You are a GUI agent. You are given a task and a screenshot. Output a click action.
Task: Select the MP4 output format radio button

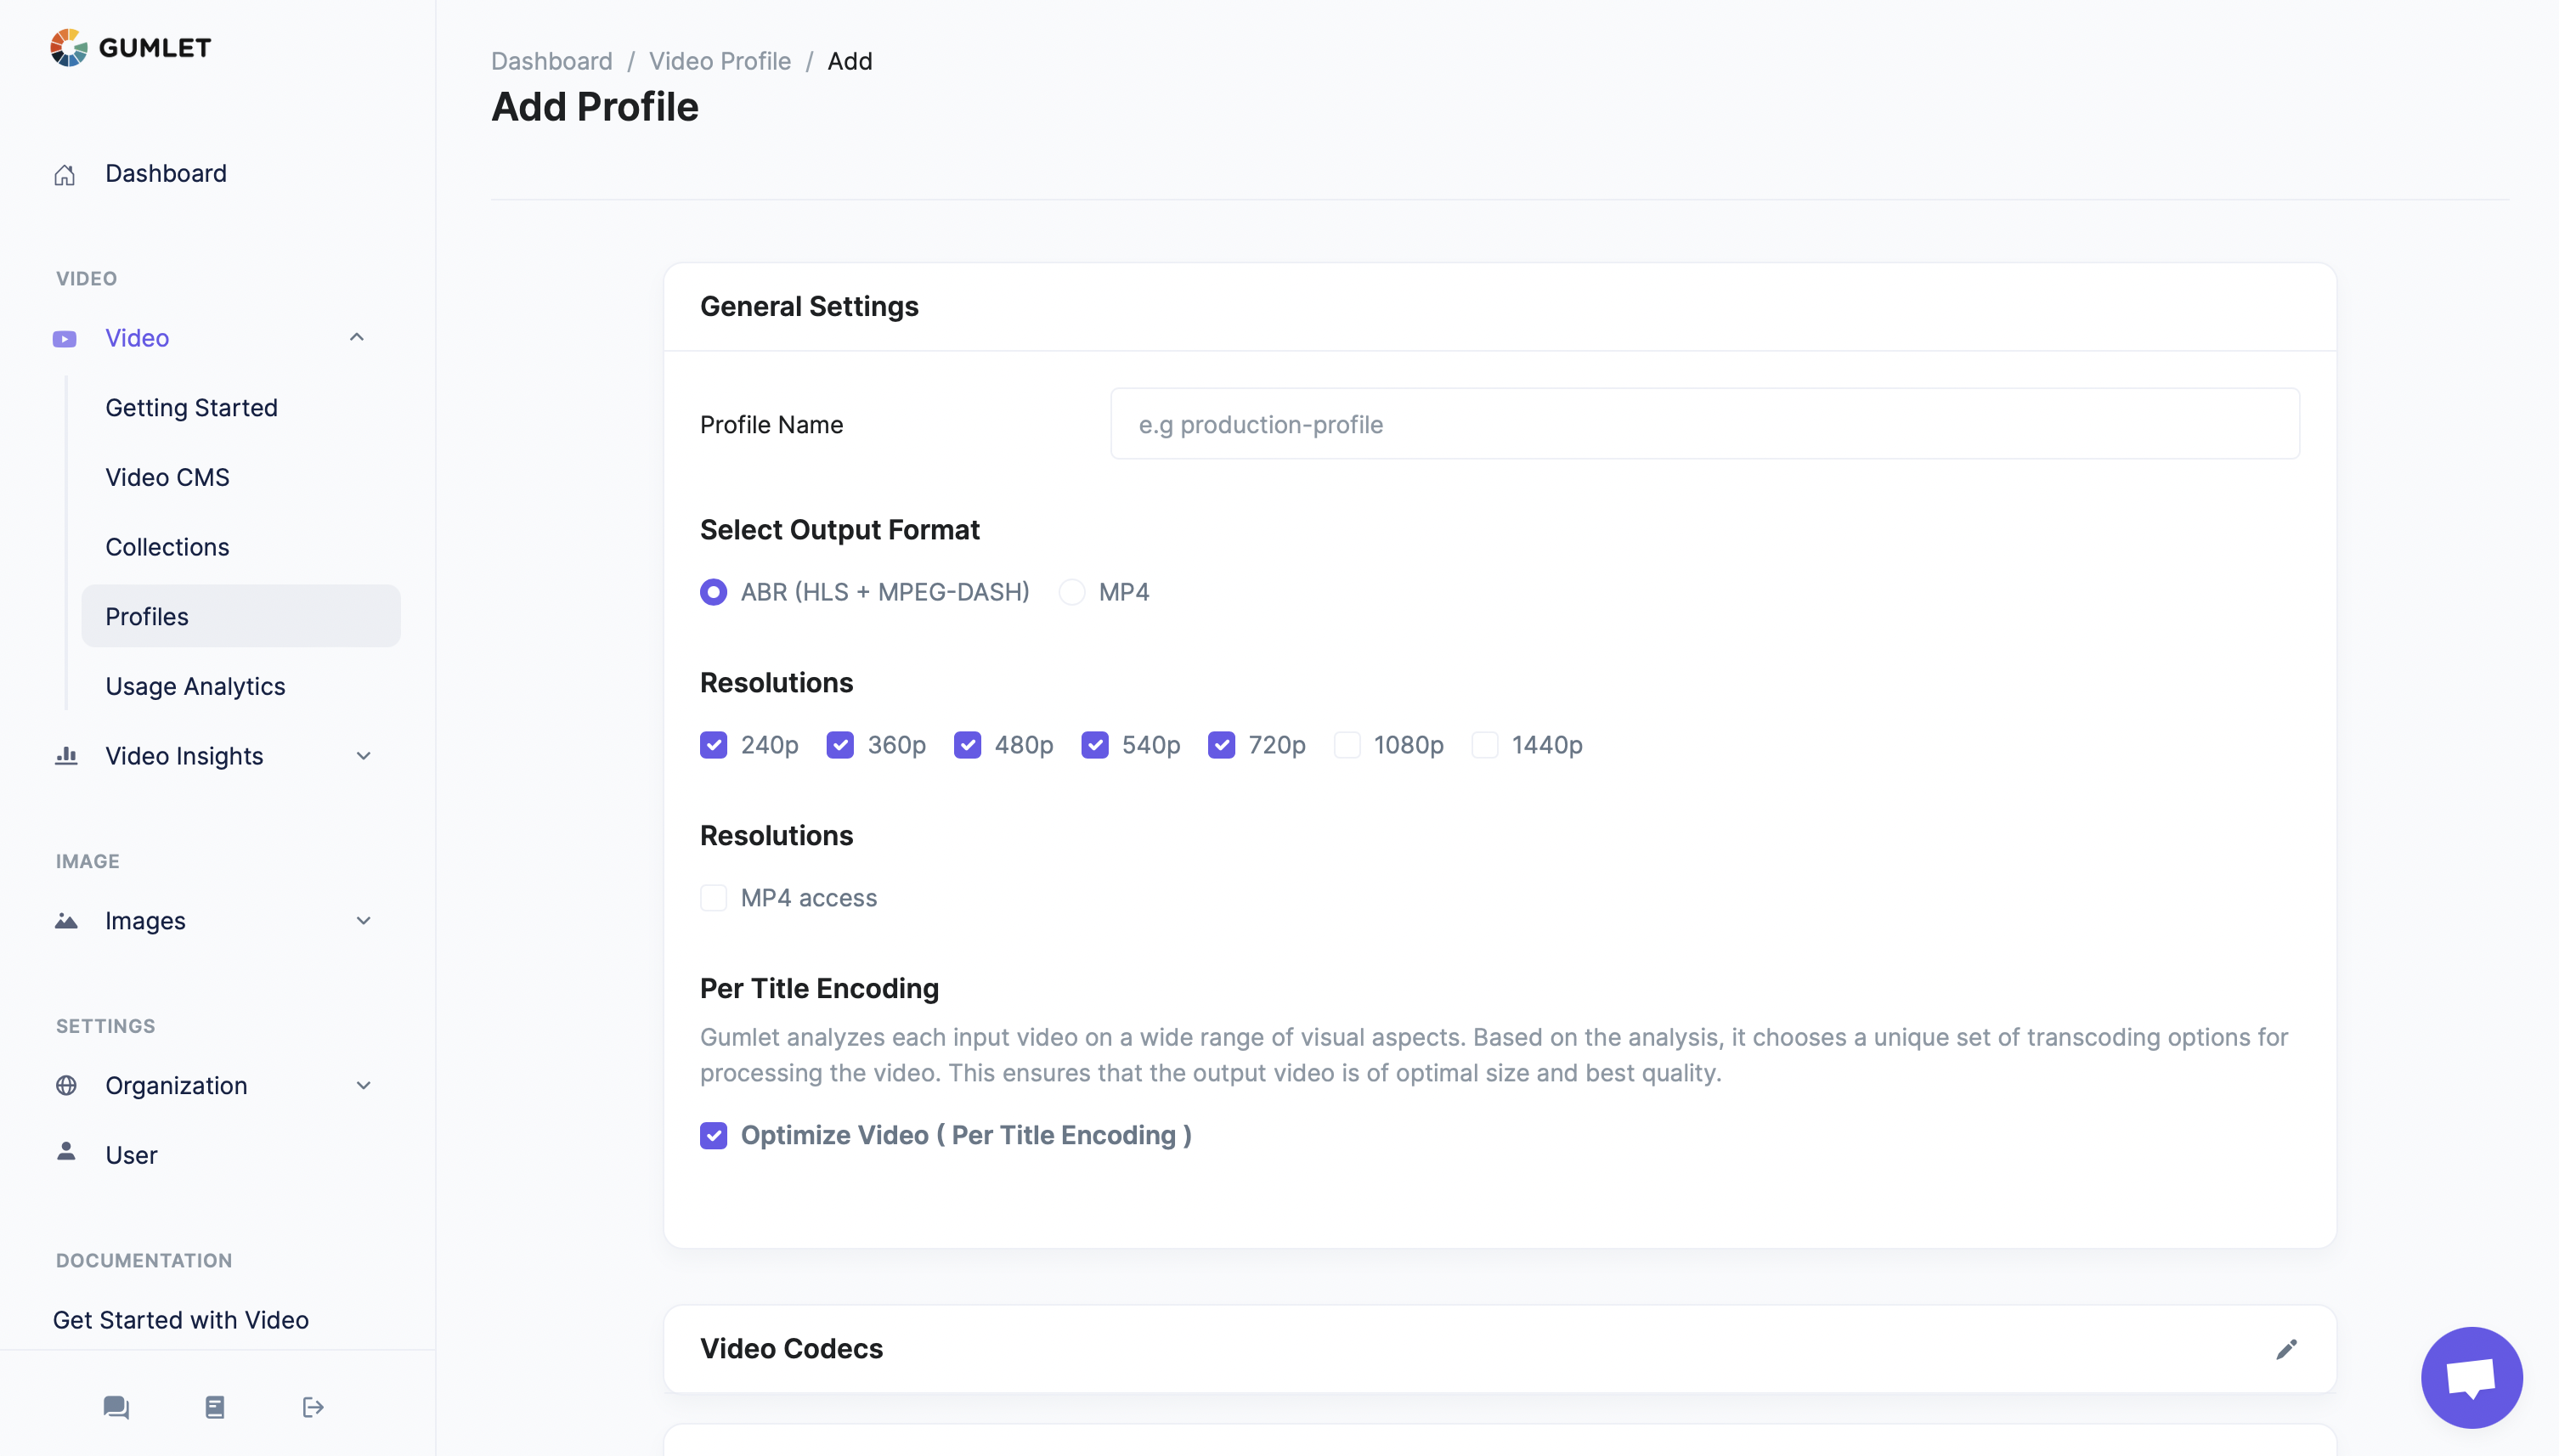(1071, 592)
